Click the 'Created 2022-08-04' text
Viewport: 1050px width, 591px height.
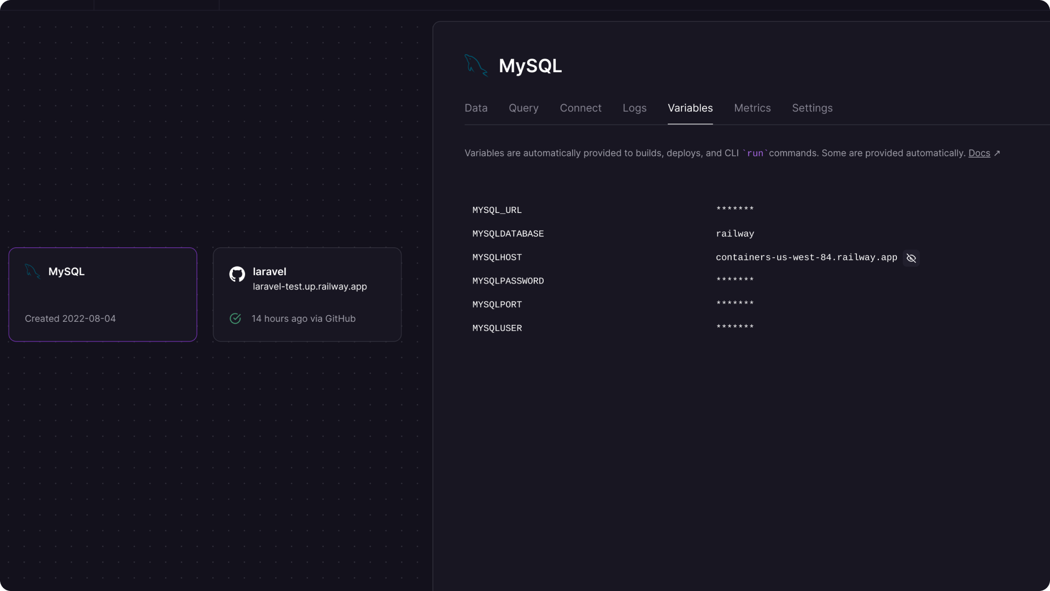[70, 318]
